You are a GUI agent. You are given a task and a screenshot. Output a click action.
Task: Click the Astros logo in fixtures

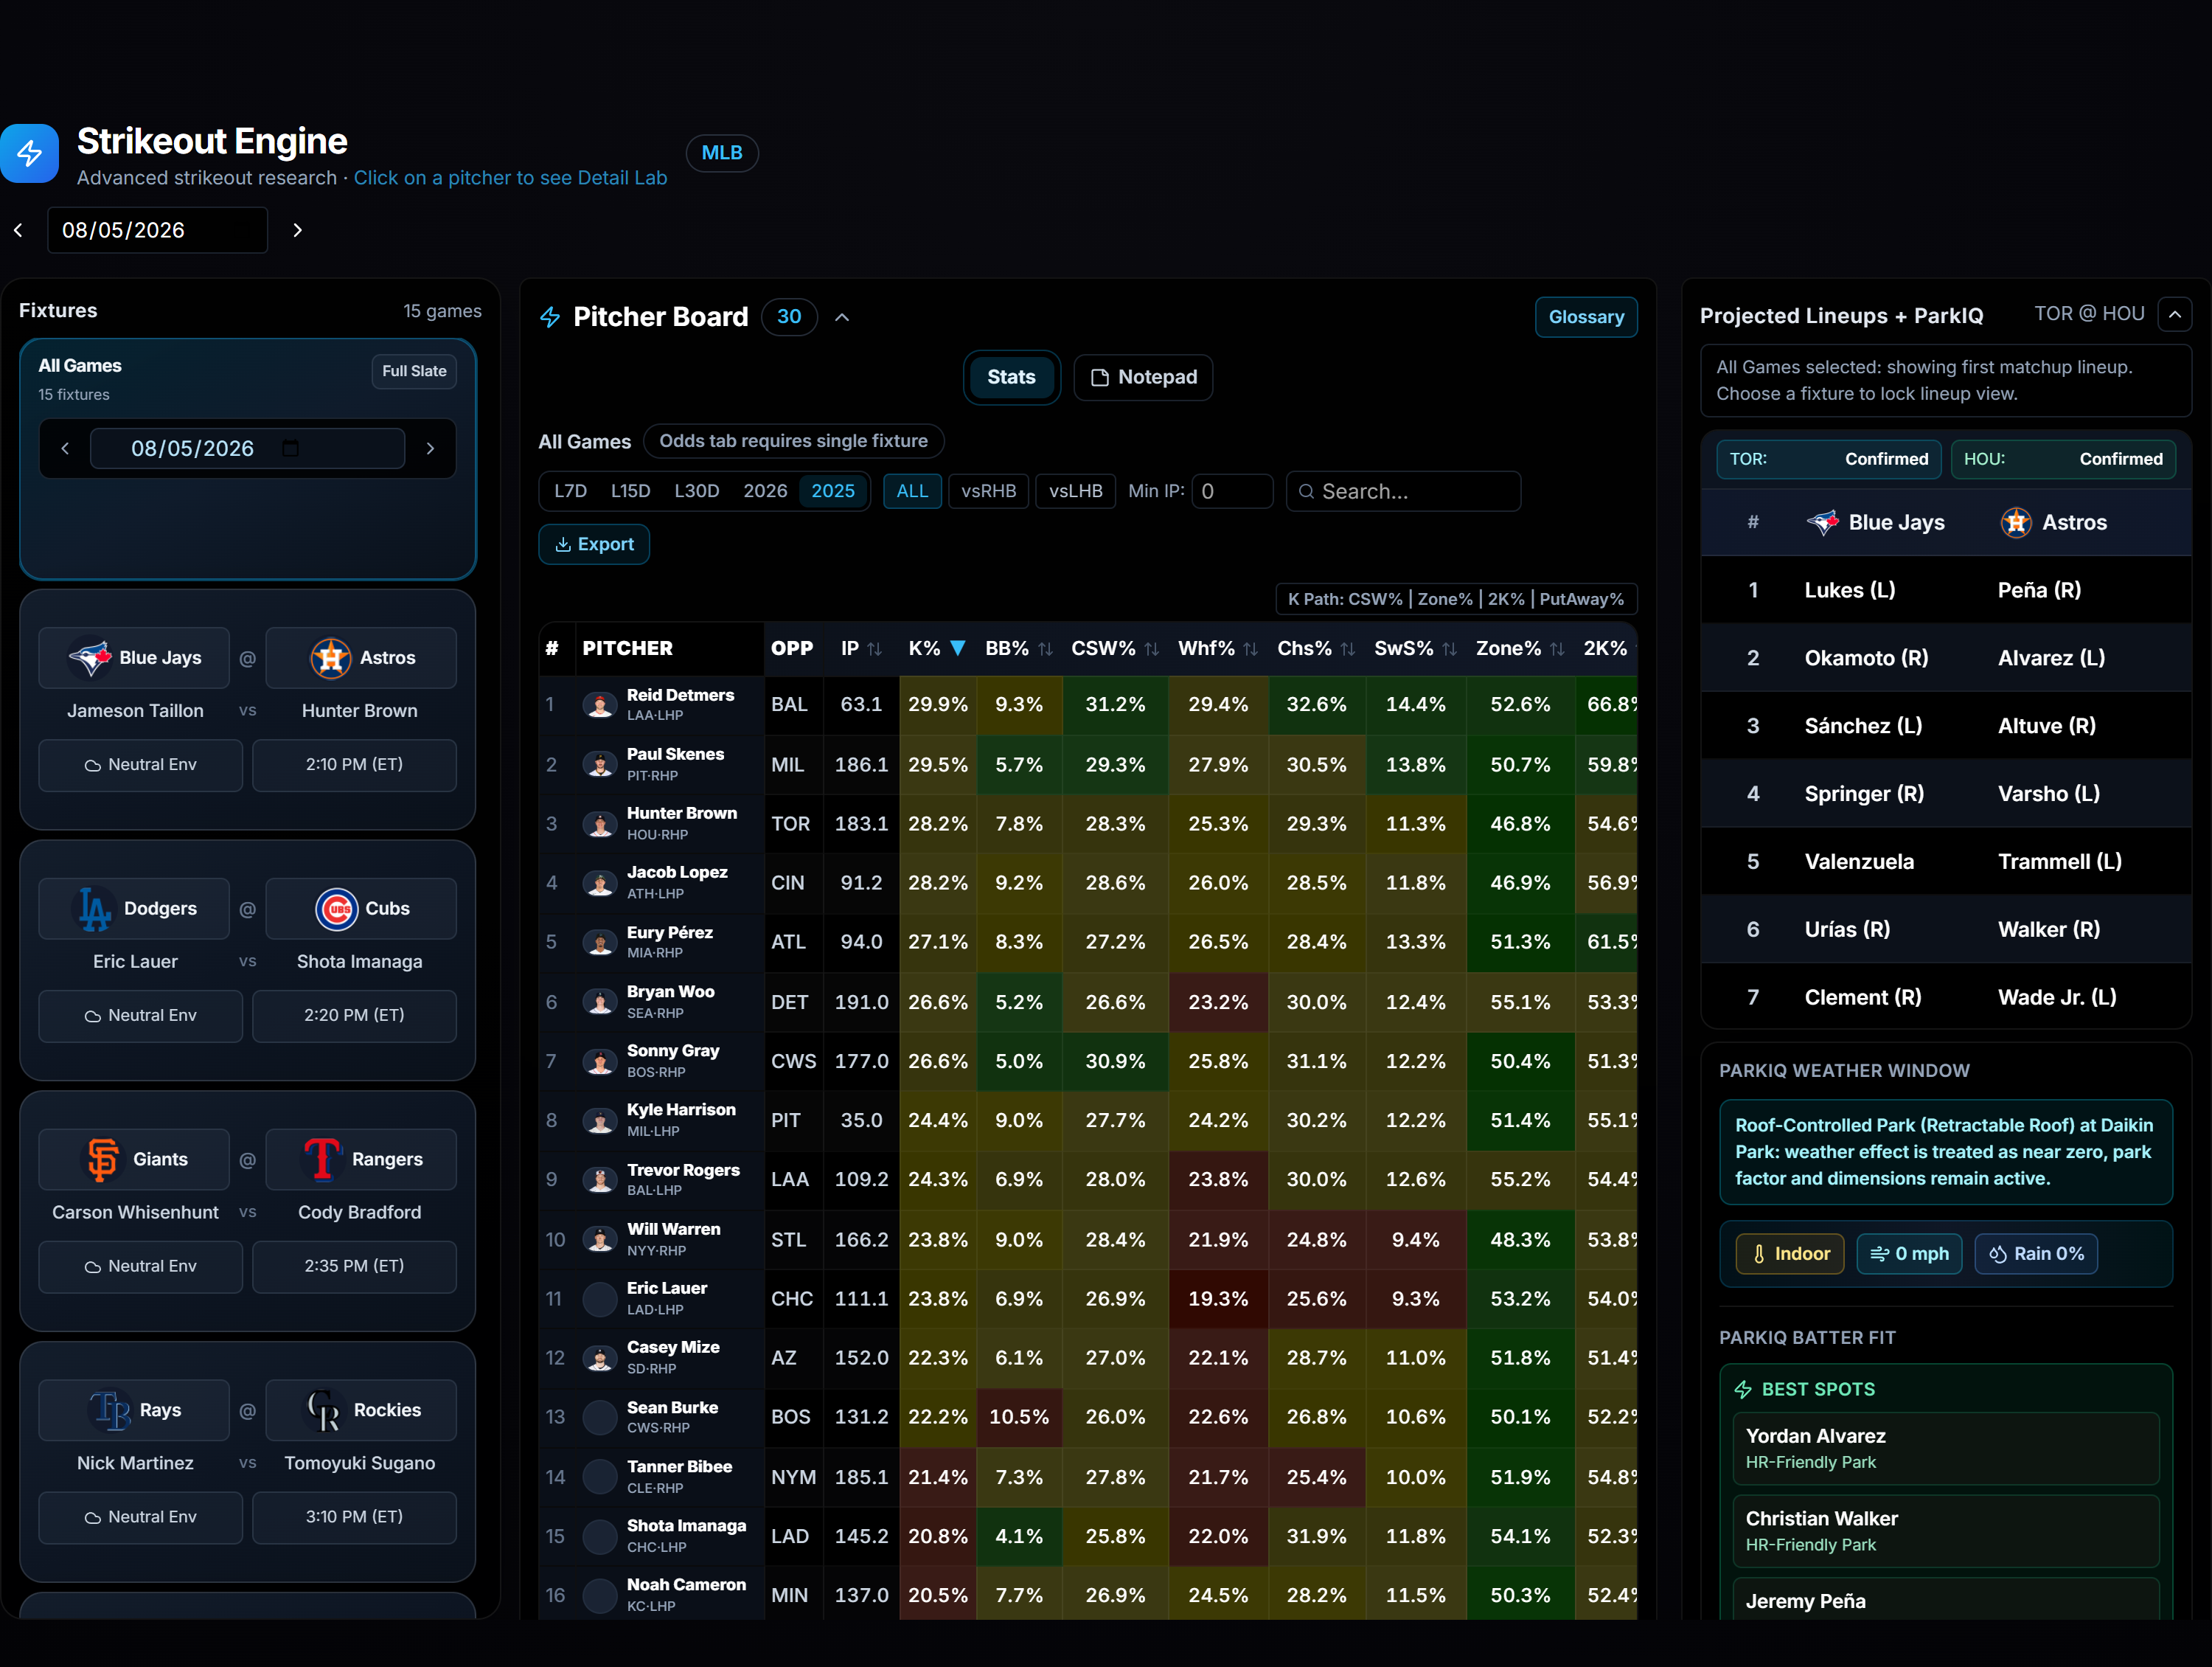tap(330, 657)
